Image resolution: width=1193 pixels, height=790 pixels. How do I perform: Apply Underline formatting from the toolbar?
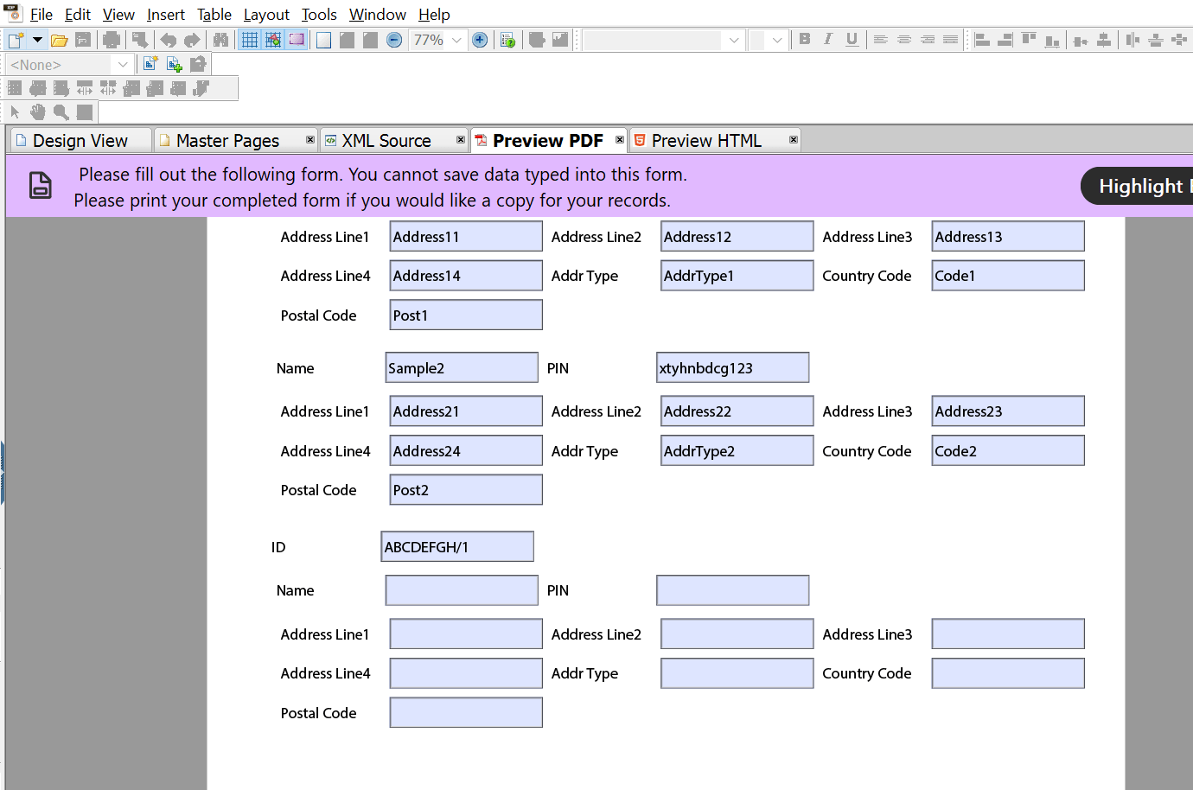point(852,40)
